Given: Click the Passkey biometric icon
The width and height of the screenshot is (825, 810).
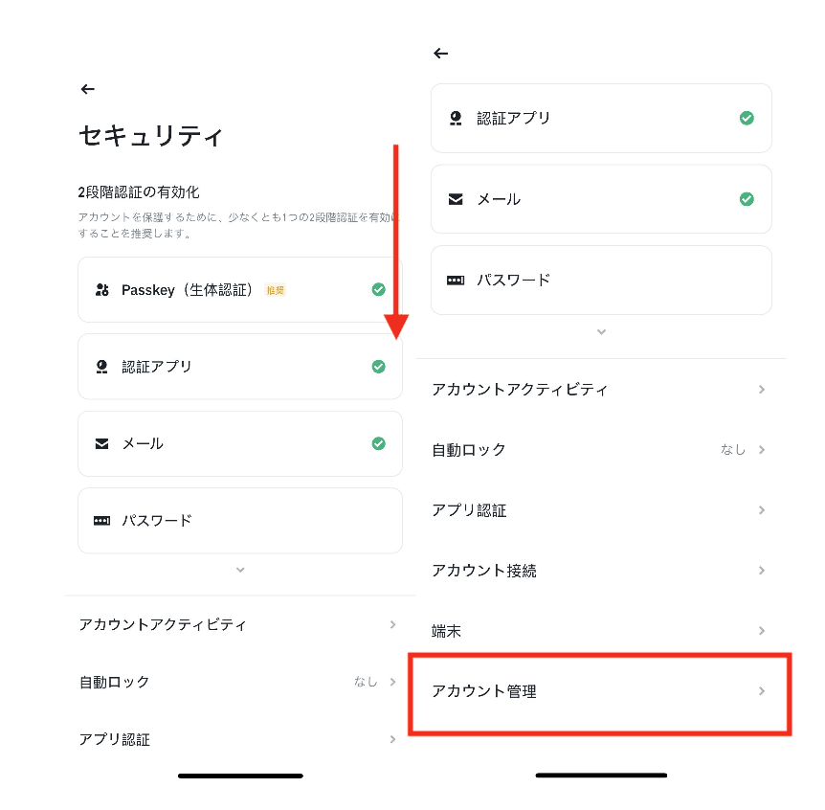Looking at the screenshot, I should click(102, 290).
